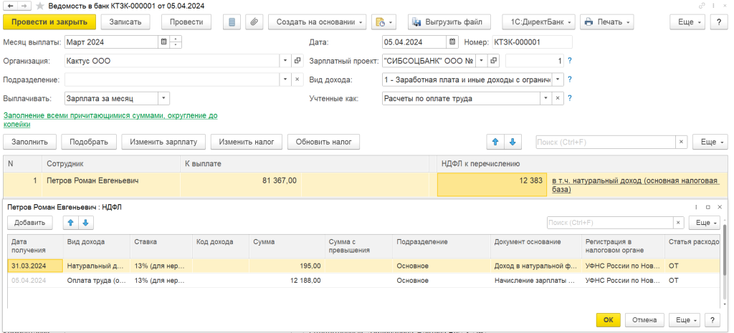Click the Заполнить button
734x333 pixels.
click(29, 143)
